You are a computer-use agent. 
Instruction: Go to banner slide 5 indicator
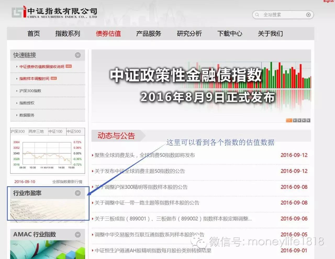coord(308,120)
